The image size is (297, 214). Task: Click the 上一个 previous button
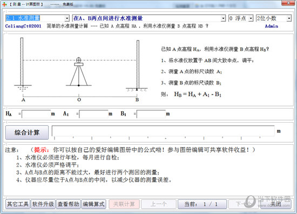159,204
